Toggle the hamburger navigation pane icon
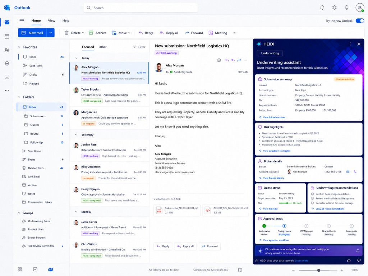 [x=22, y=20]
